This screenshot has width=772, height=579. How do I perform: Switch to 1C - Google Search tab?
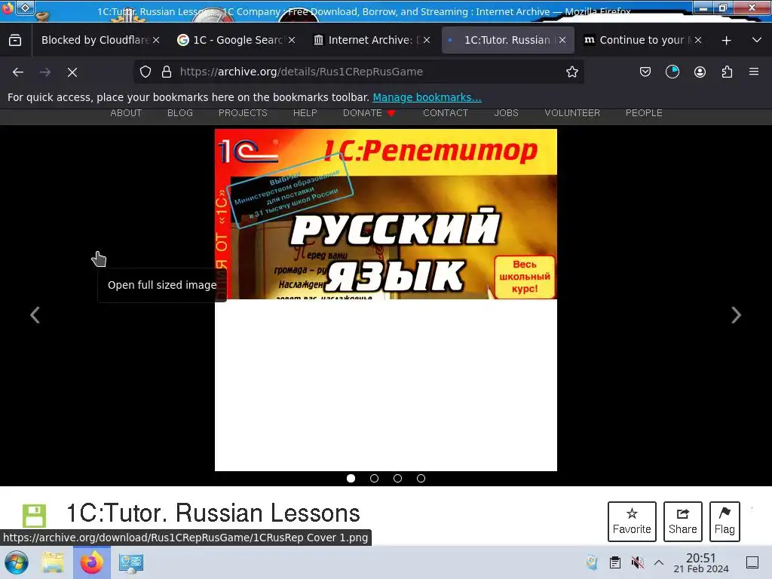[236, 41]
